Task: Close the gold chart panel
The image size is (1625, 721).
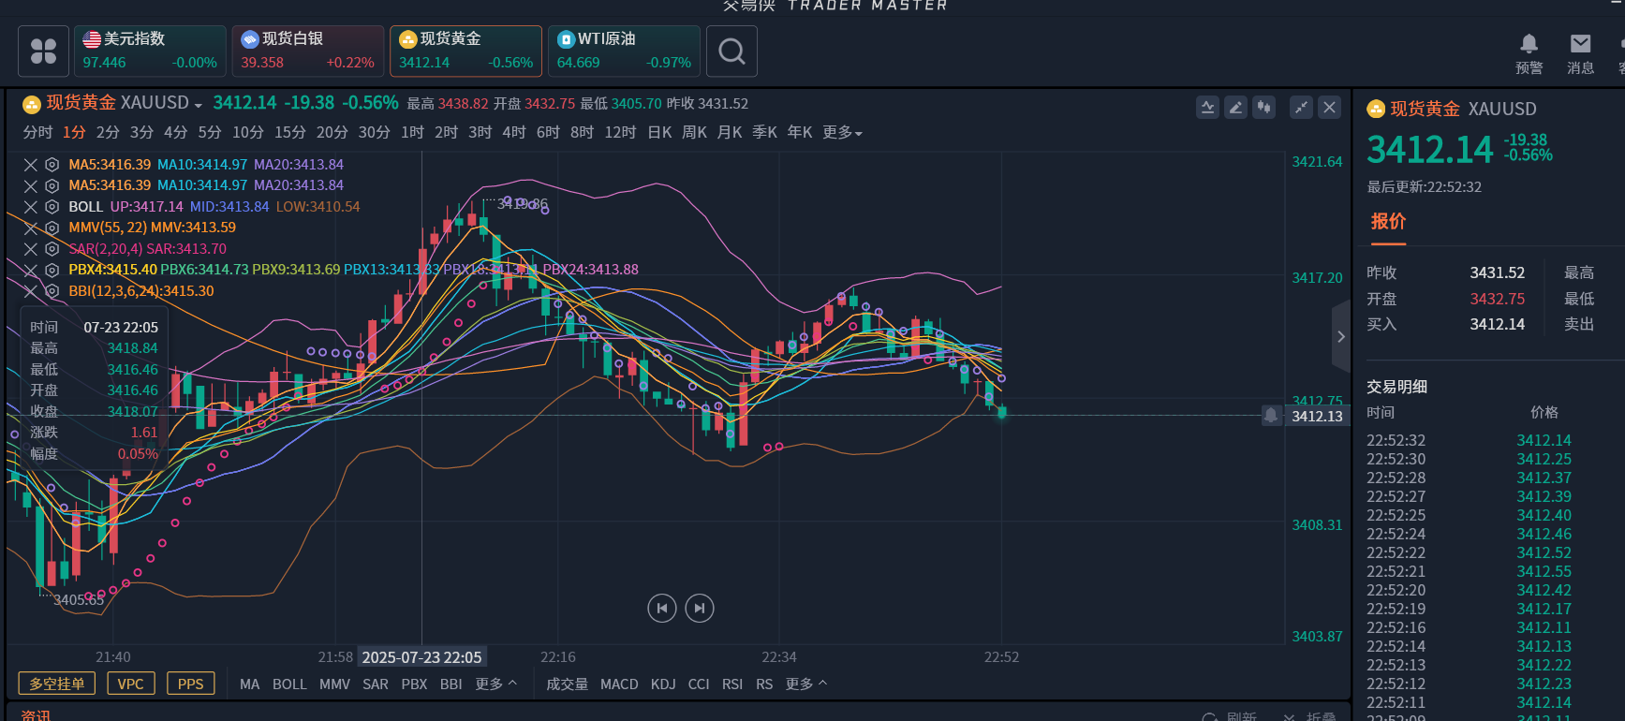Action: [x=1329, y=108]
